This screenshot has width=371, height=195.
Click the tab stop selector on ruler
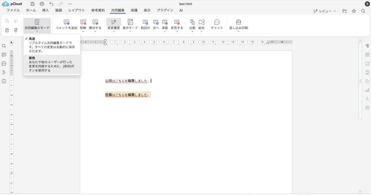(x=12, y=42)
